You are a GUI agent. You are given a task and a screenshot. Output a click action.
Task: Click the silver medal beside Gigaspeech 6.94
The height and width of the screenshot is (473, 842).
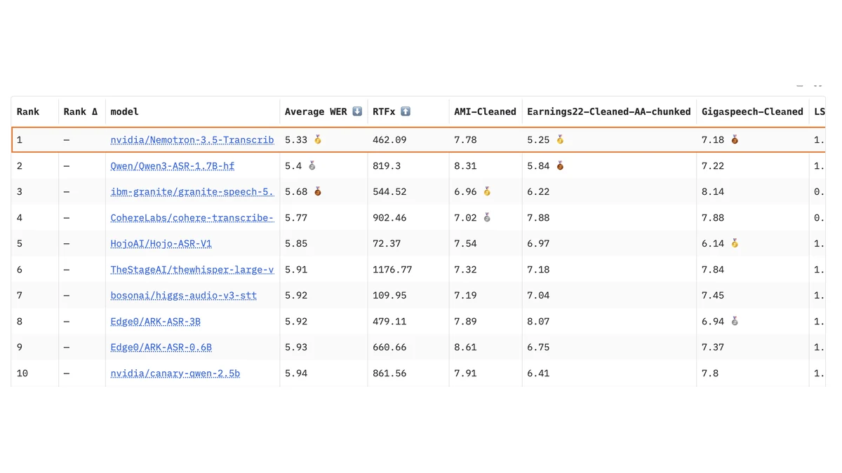pyautogui.click(x=735, y=321)
